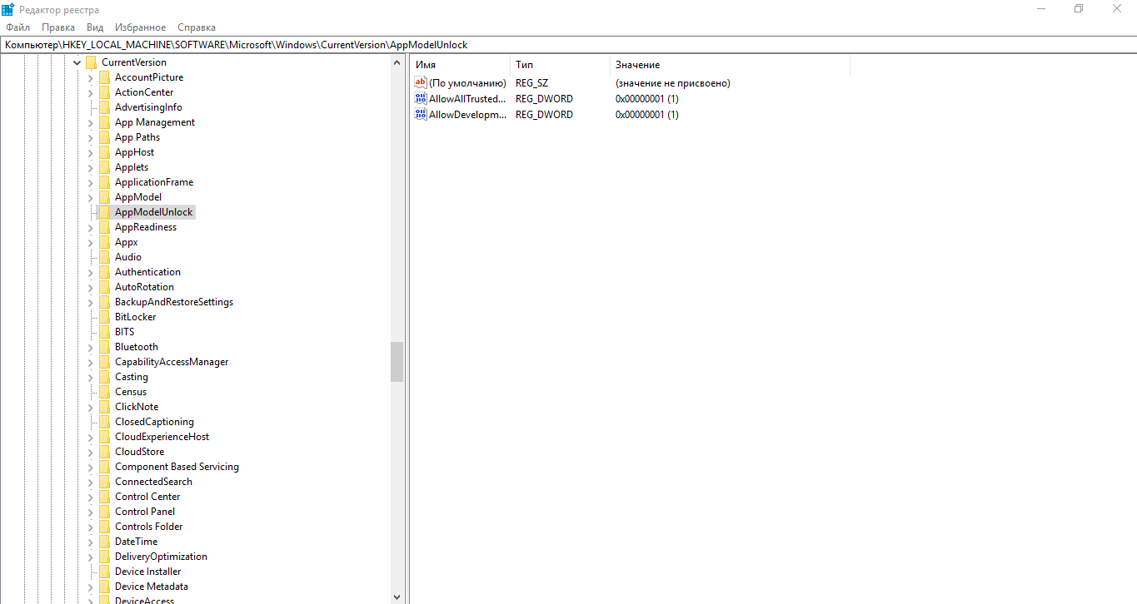This screenshot has width=1137, height=604.
Task: Open the Избранное menu
Action: 141,27
